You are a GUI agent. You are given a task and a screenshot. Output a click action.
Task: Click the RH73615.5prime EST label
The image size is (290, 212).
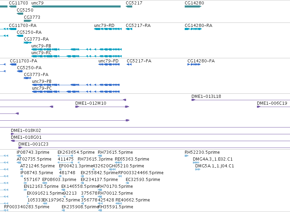tap(115, 152)
